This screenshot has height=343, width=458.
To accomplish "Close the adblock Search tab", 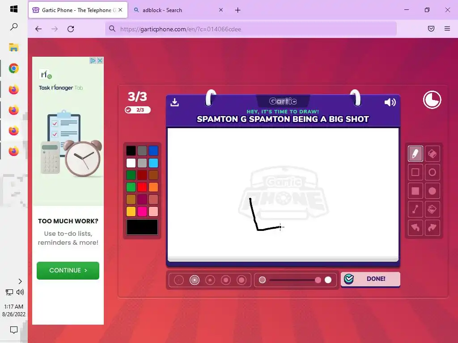I will coord(221,10).
